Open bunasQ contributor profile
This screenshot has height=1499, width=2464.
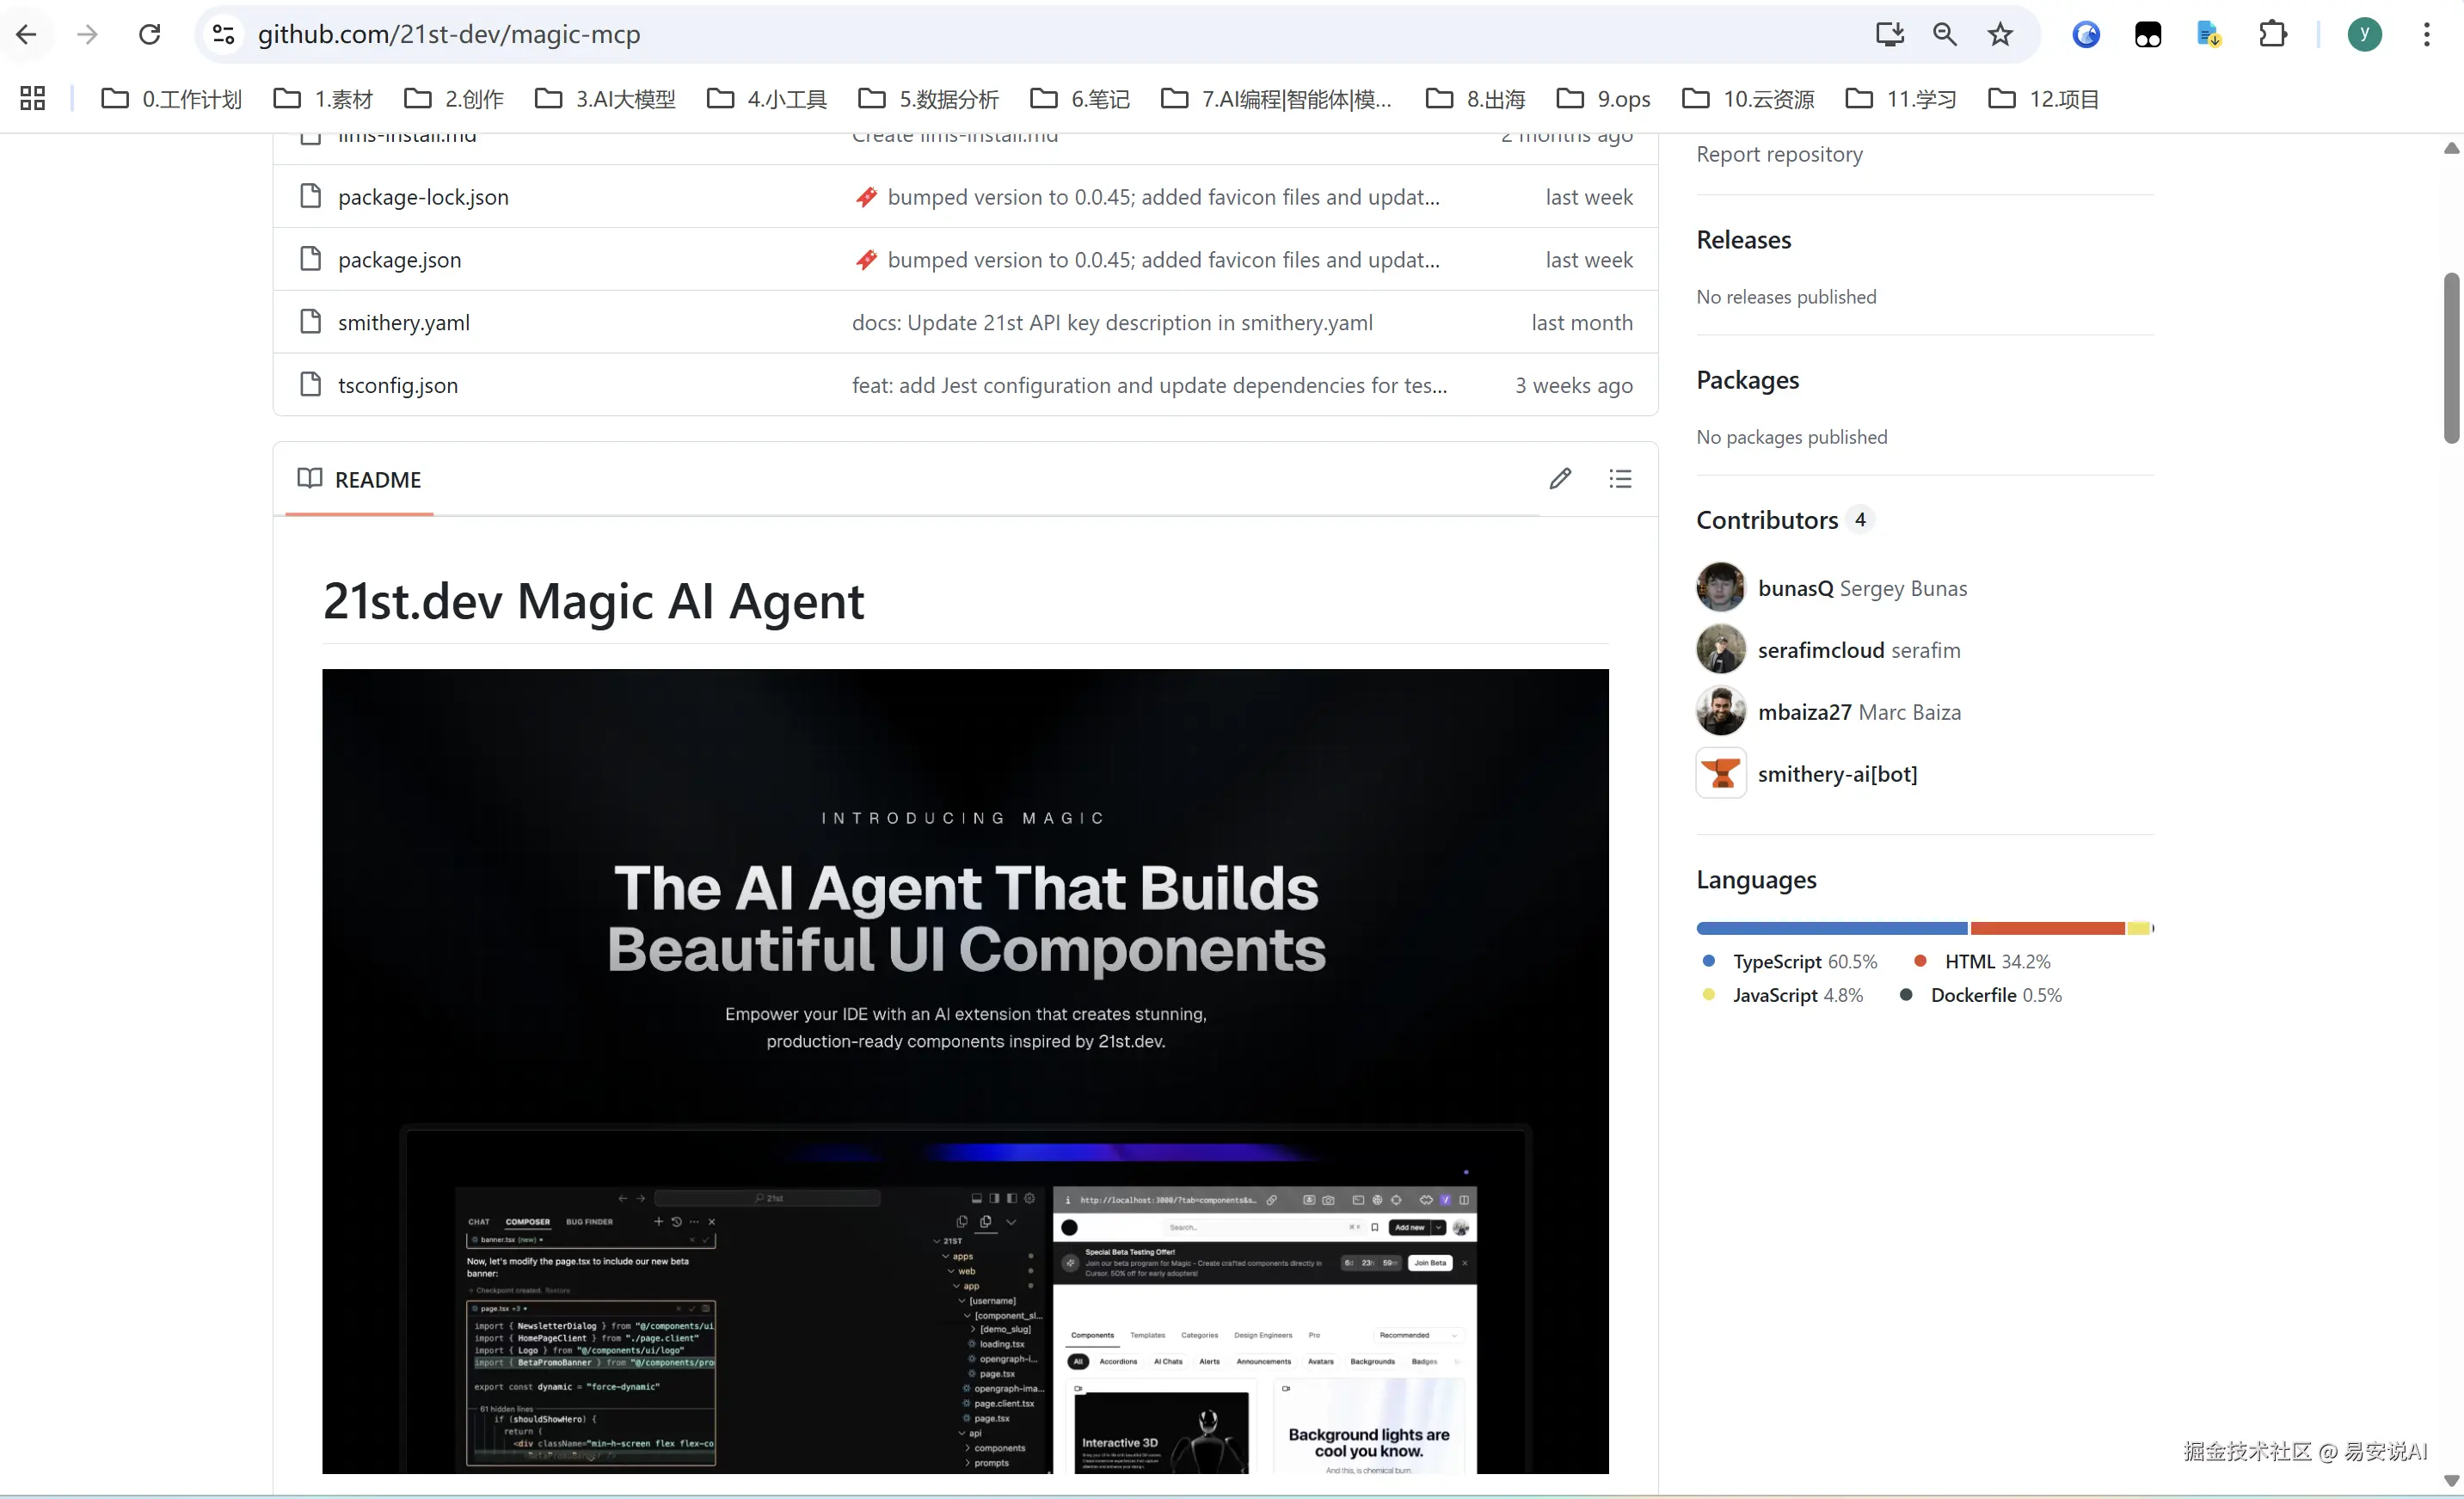[1795, 588]
